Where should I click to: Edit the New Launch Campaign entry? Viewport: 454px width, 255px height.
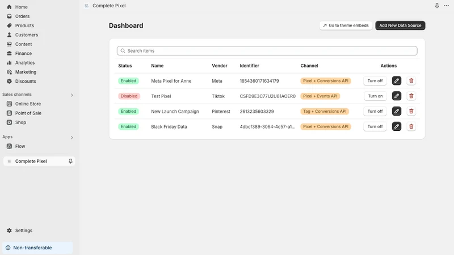point(396,111)
